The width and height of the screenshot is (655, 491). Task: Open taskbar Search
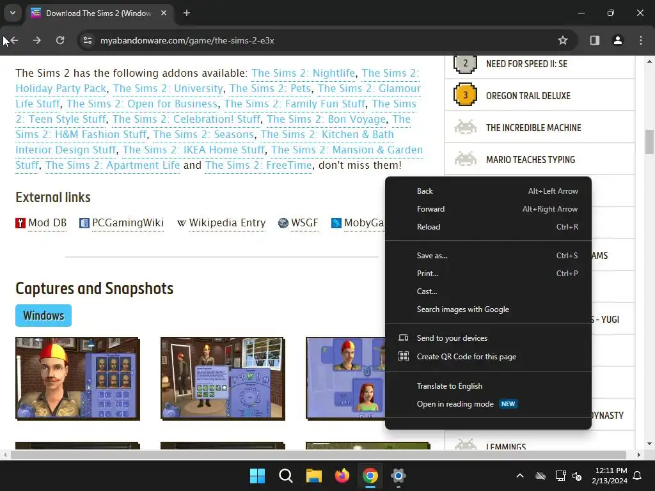click(286, 476)
